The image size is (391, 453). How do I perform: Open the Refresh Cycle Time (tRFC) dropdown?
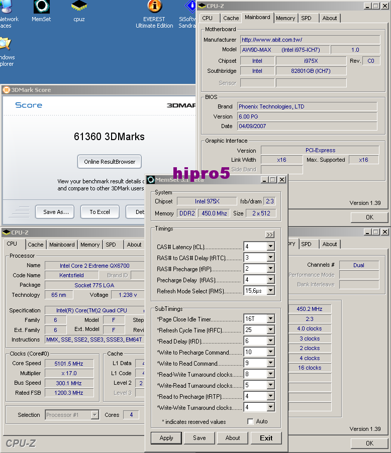[x=271, y=329]
